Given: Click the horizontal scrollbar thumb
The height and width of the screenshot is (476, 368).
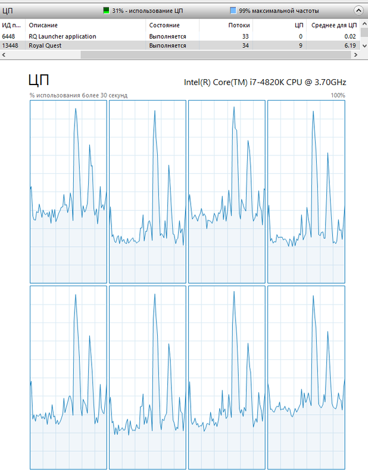Looking at the screenshot, I should click(x=216, y=55).
